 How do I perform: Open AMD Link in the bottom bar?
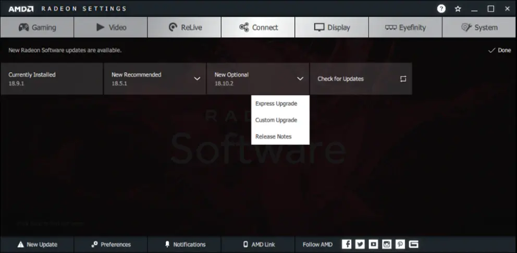pos(258,245)
